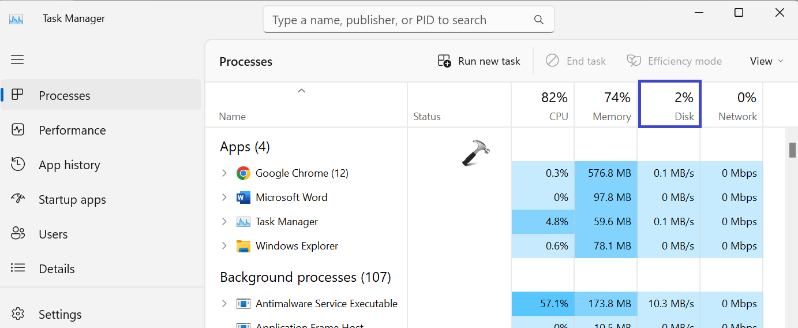Image resolution: width=798 pixels, height=328 pixels.
Task: Open the View dropdown menu
Action: (x=766, y=61)
